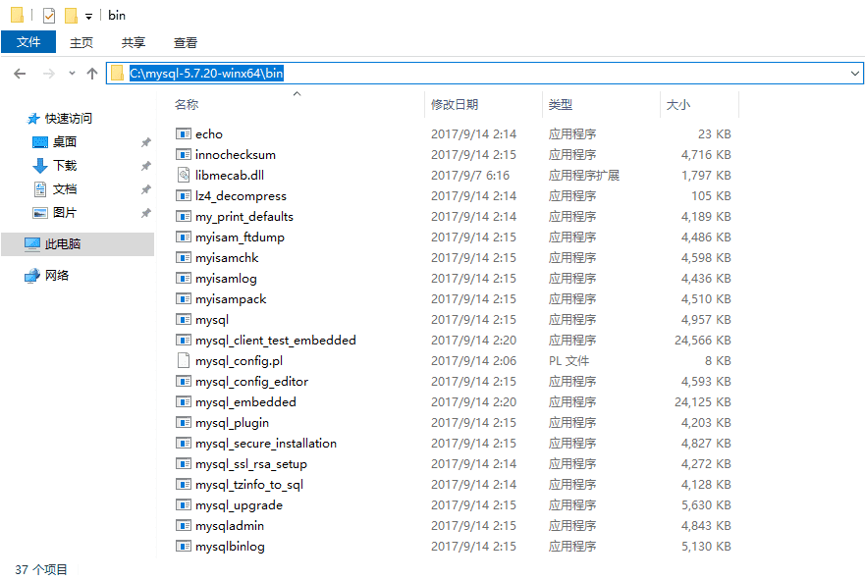Viewport: 865px width, 581px height.
Task: Click the pin icon next to 图片
Action: [145, 213]
